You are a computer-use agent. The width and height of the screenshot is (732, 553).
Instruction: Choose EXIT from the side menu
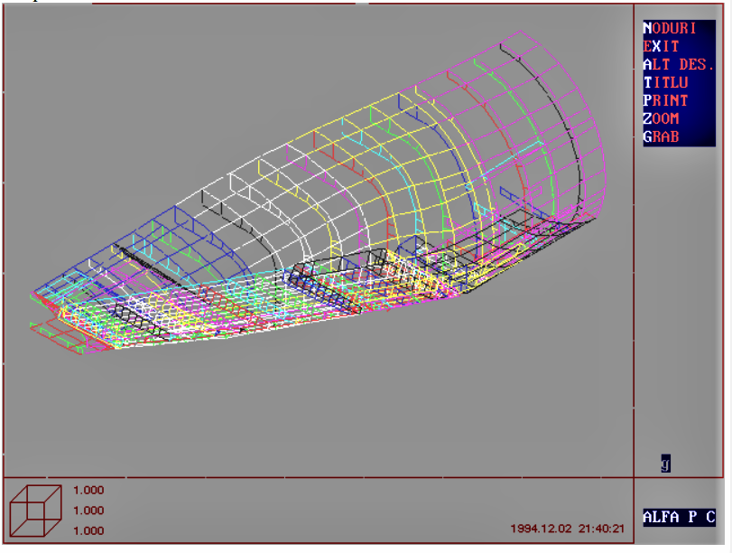pos(662,46)
